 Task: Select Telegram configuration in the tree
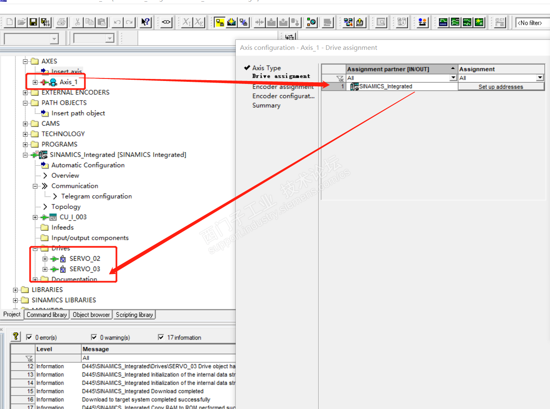click(97, 196)
